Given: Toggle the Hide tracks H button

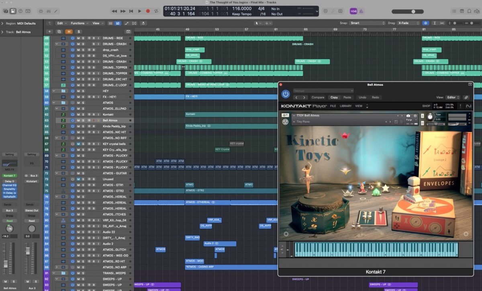Looking at the screenshot, I should (69, 31).
